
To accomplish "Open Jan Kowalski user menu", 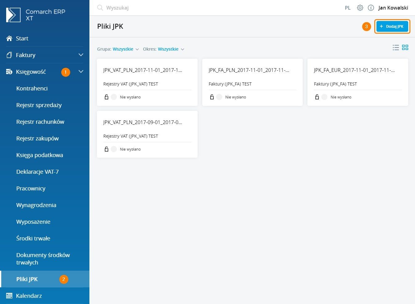I will (393, 8).
